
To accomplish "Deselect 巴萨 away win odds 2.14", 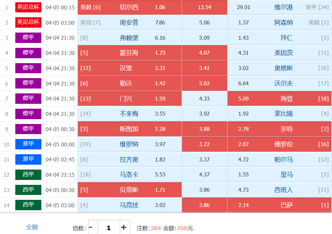I will point(279,205).
